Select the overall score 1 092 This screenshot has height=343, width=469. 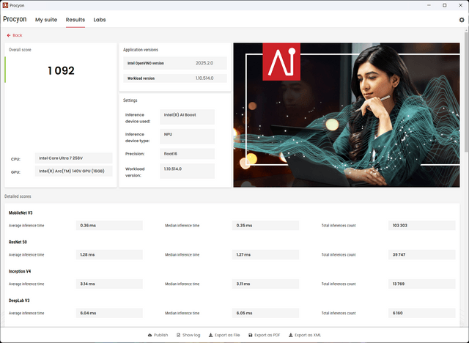(x=61, y=70)
